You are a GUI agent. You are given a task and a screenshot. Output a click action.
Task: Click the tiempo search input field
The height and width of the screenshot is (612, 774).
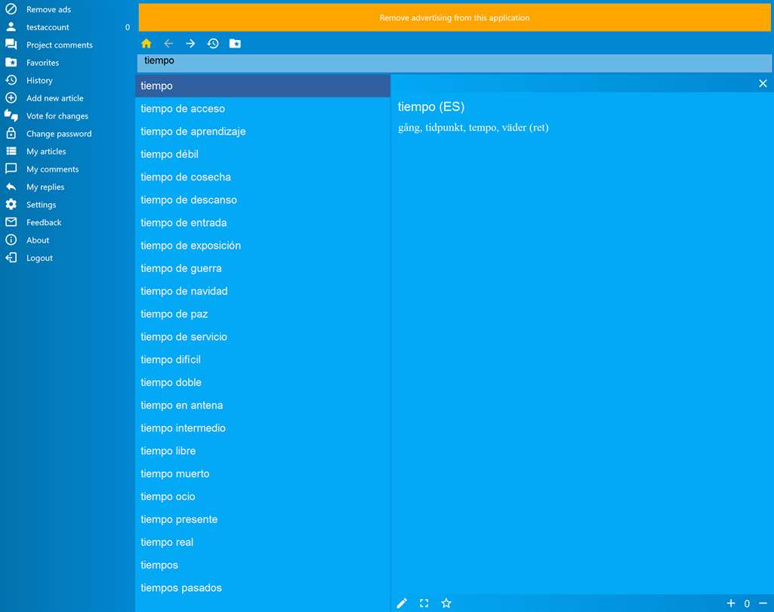coord(454,63)
